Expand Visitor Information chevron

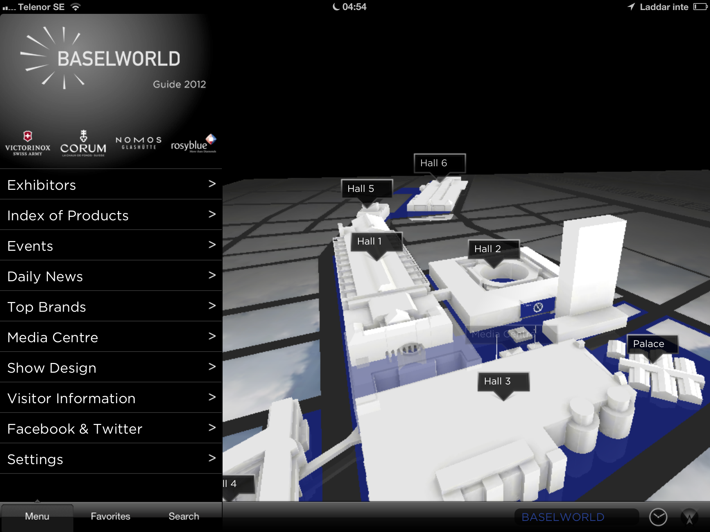click(x=212, y=397)
